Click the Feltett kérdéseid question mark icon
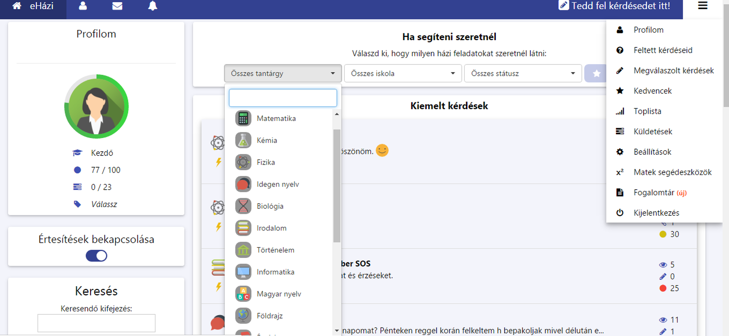Viewport: 729px width, 336px height. [x=620, y=50]
